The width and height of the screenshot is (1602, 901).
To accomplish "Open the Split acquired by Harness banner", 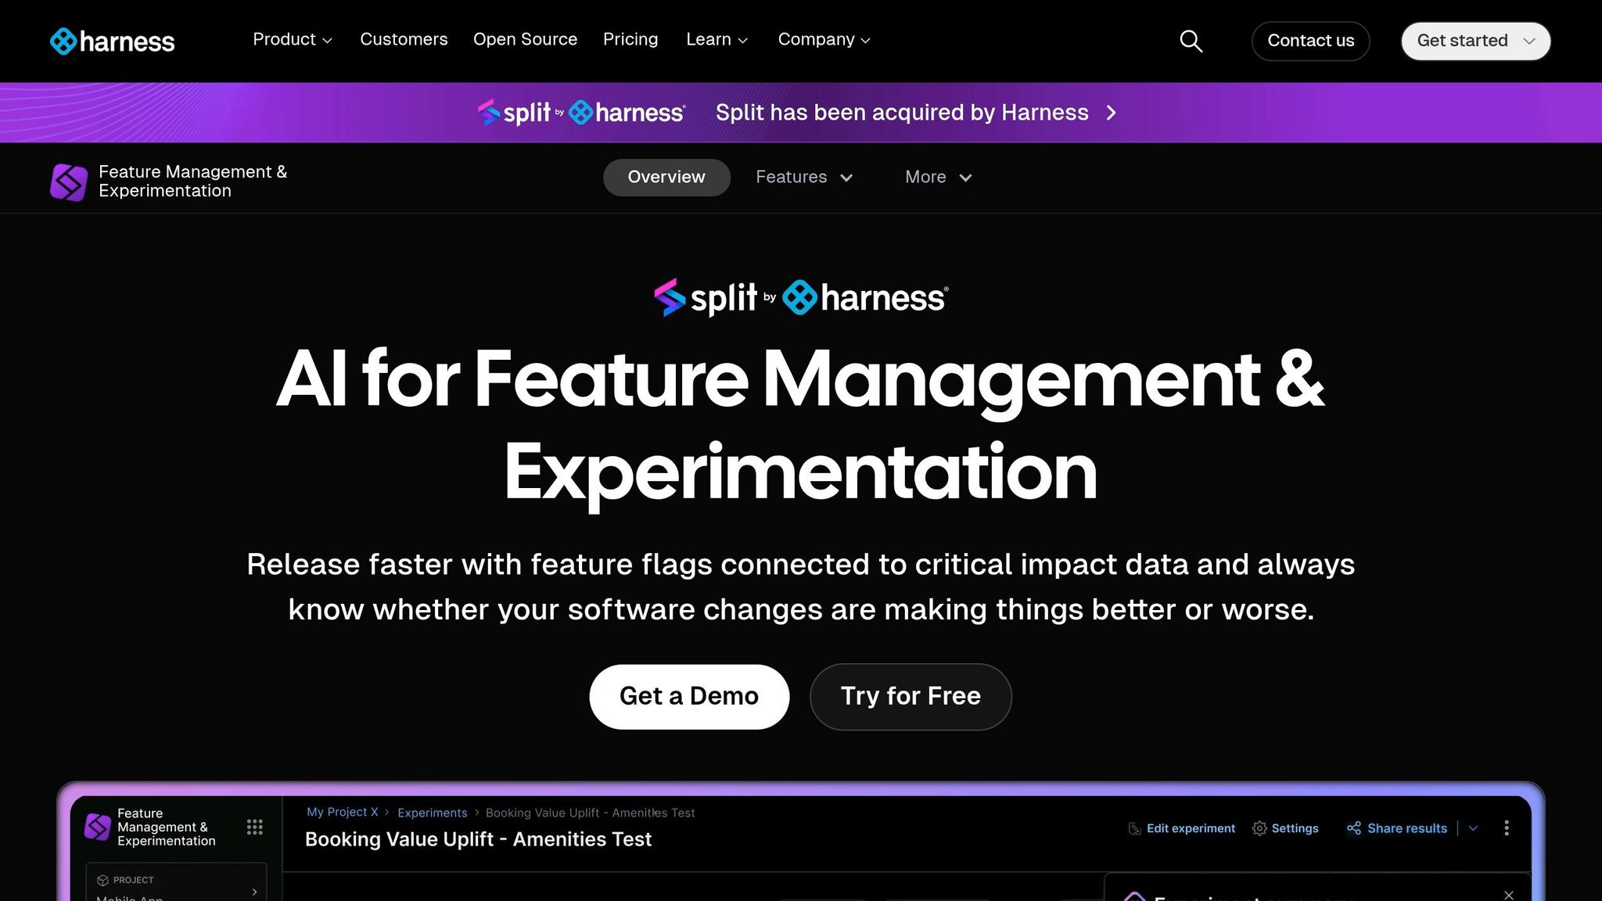I will point(901,113).
